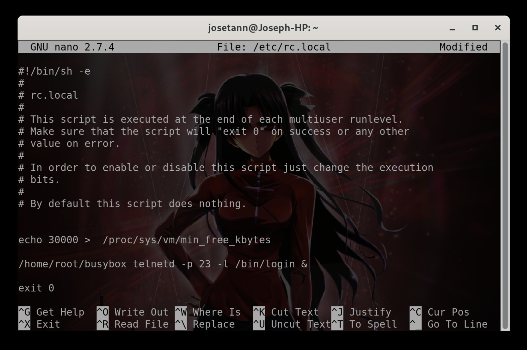
Task: Maximize the terminal window
Action: [475, 28]
